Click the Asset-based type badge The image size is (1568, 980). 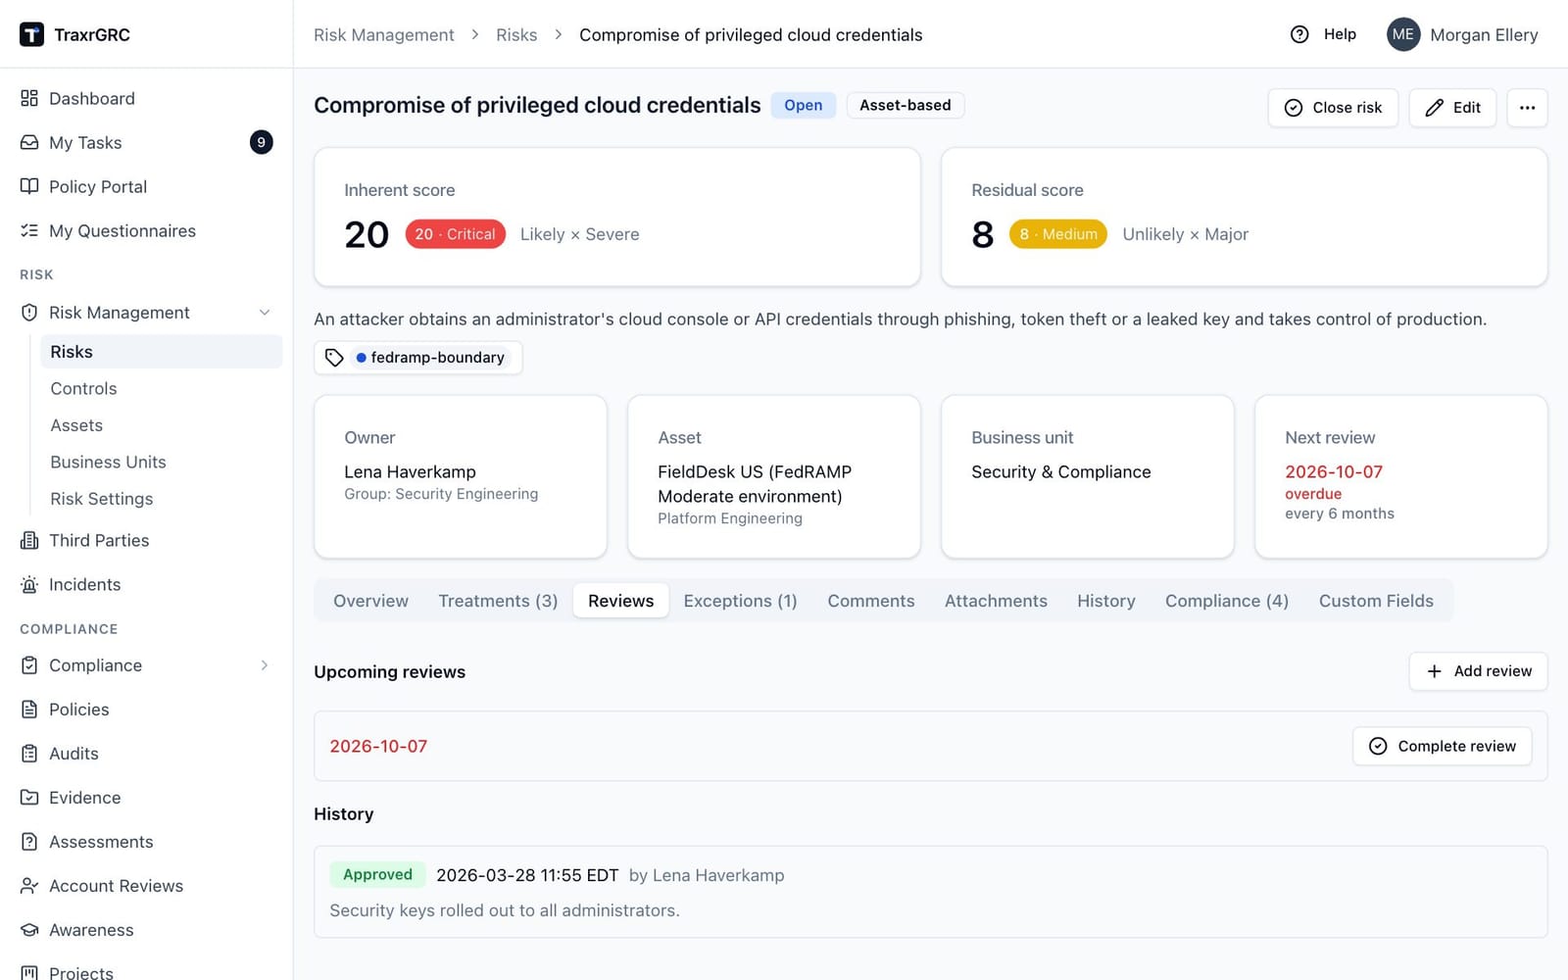(x=906, y=105)
